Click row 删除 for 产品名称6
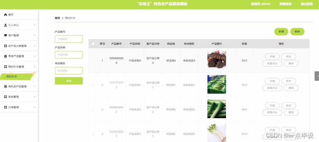The image size is (319, 142). click(x=291, y=113)
